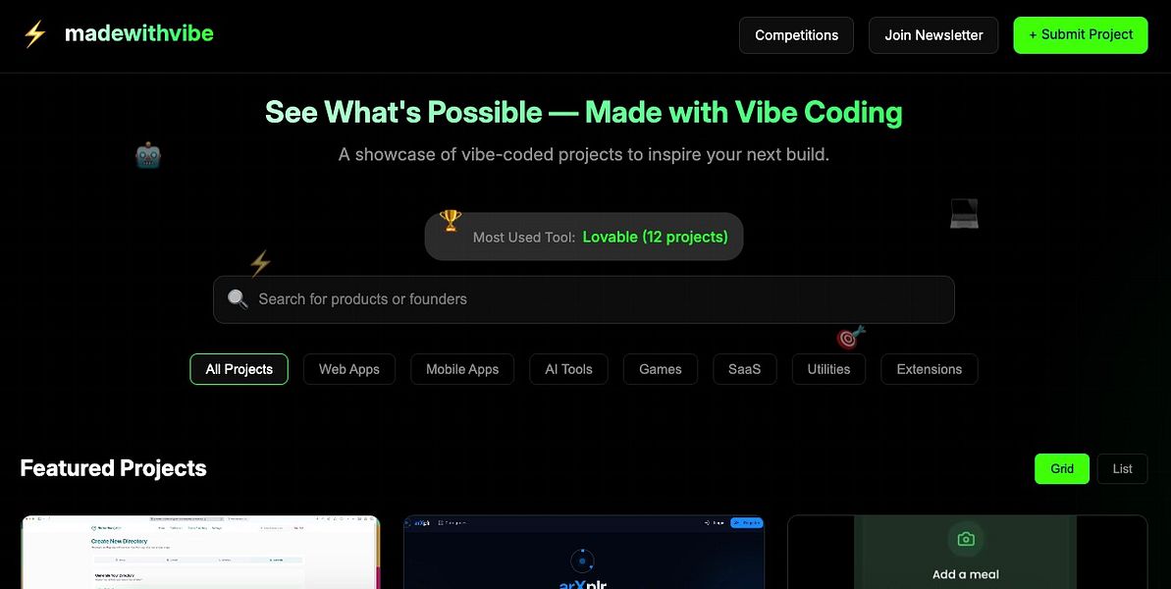Click the laptop emoji on the right side

(963, 212)
